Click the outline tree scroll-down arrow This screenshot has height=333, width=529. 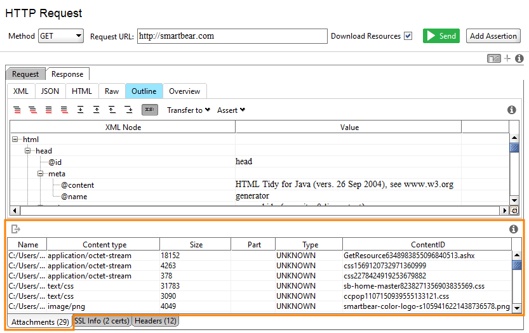coord(514,200)
